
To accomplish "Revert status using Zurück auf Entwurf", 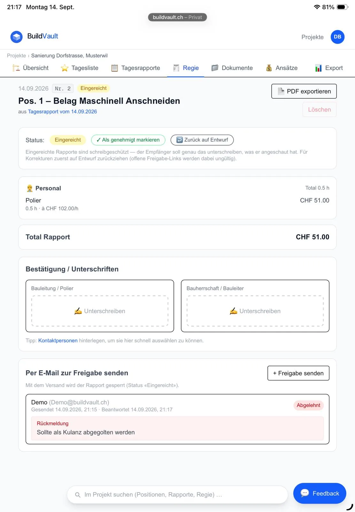I will (202, 140).
